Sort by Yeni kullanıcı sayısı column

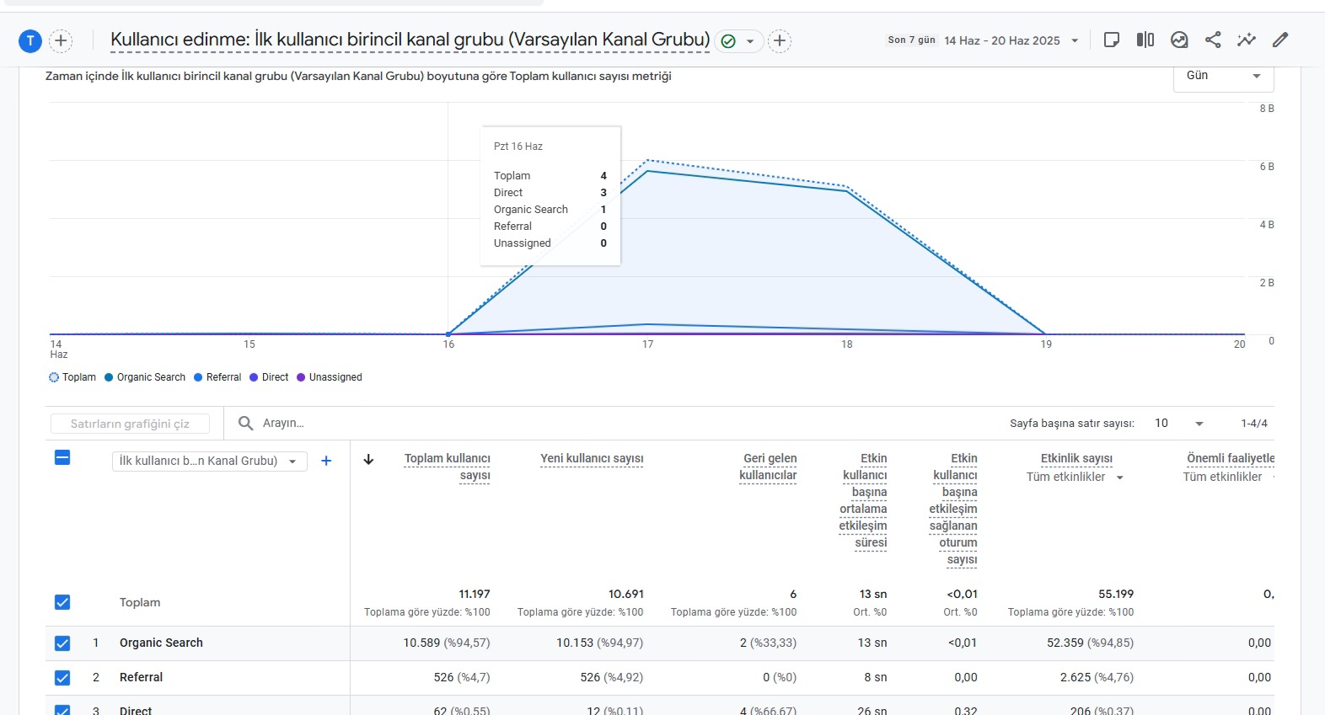click(592, 459)
